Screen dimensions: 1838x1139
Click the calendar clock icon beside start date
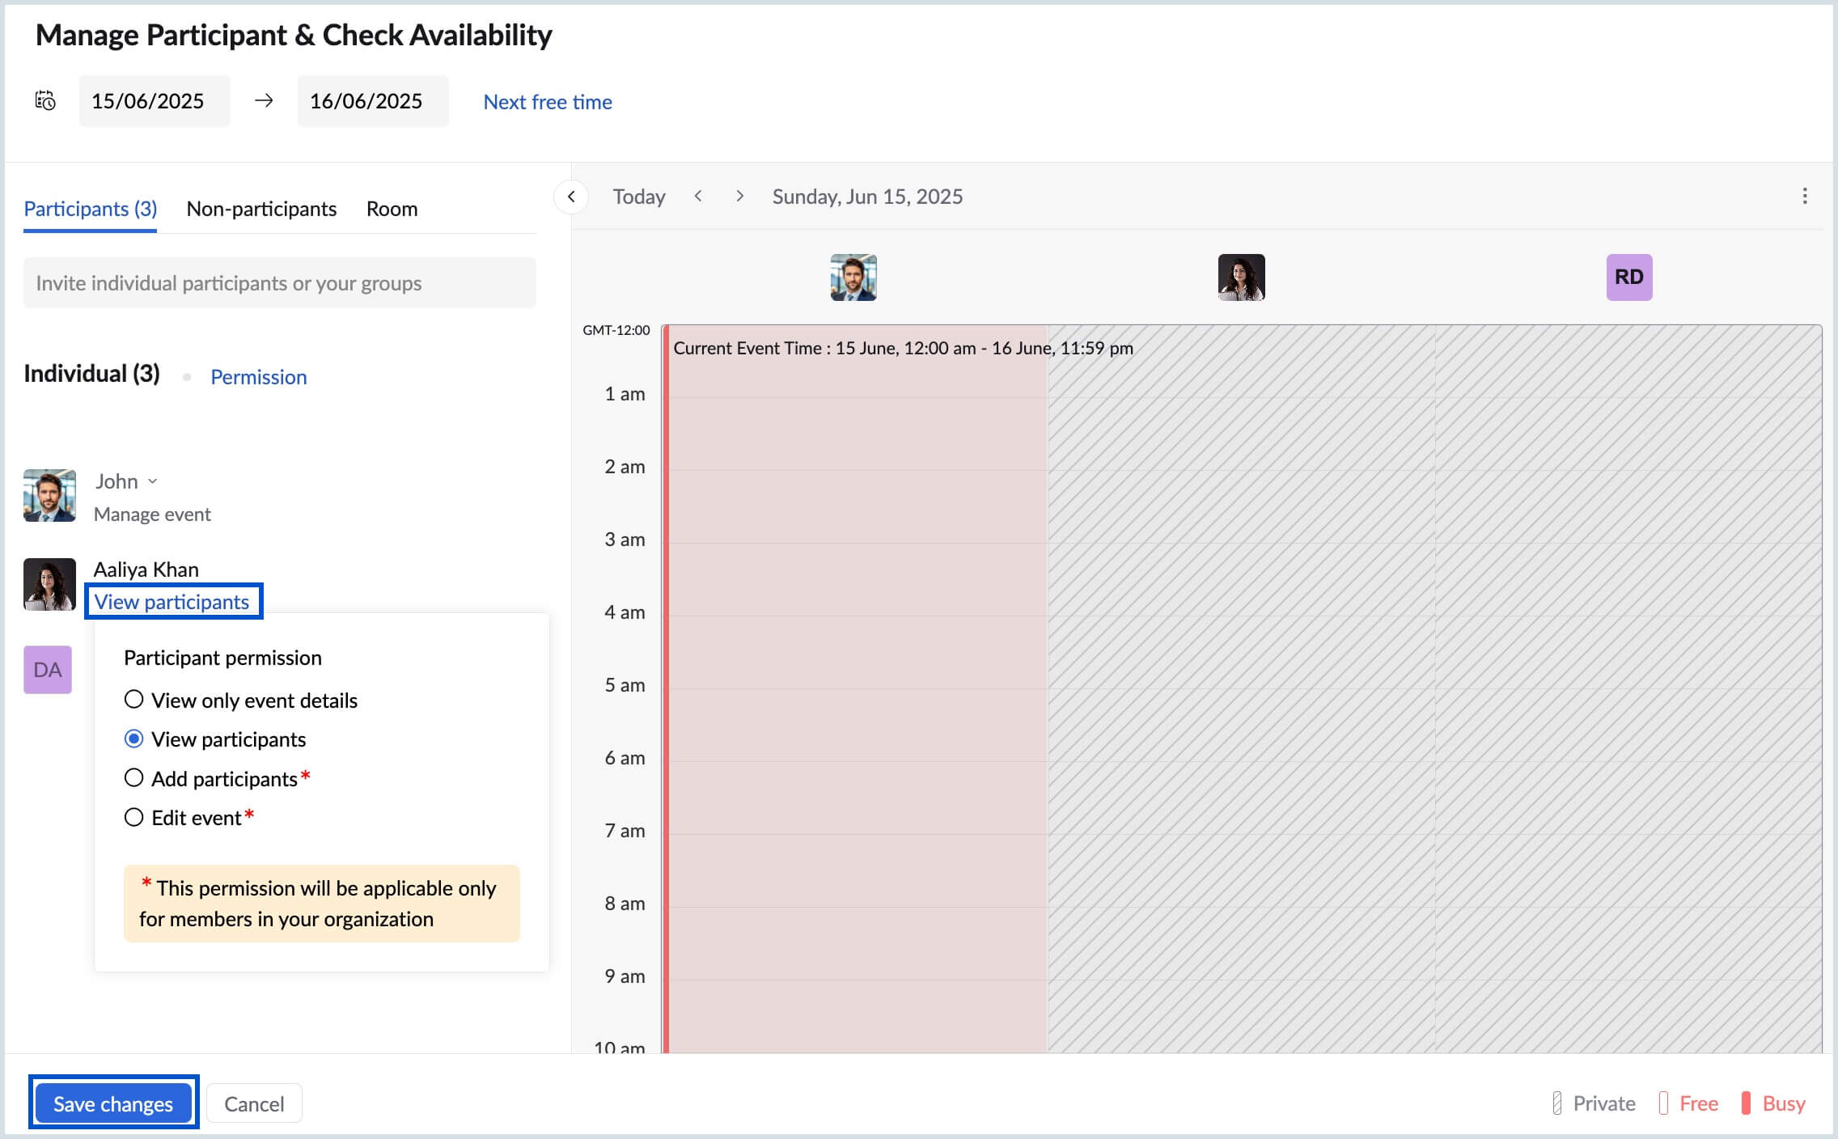click(x=45, y=100)
